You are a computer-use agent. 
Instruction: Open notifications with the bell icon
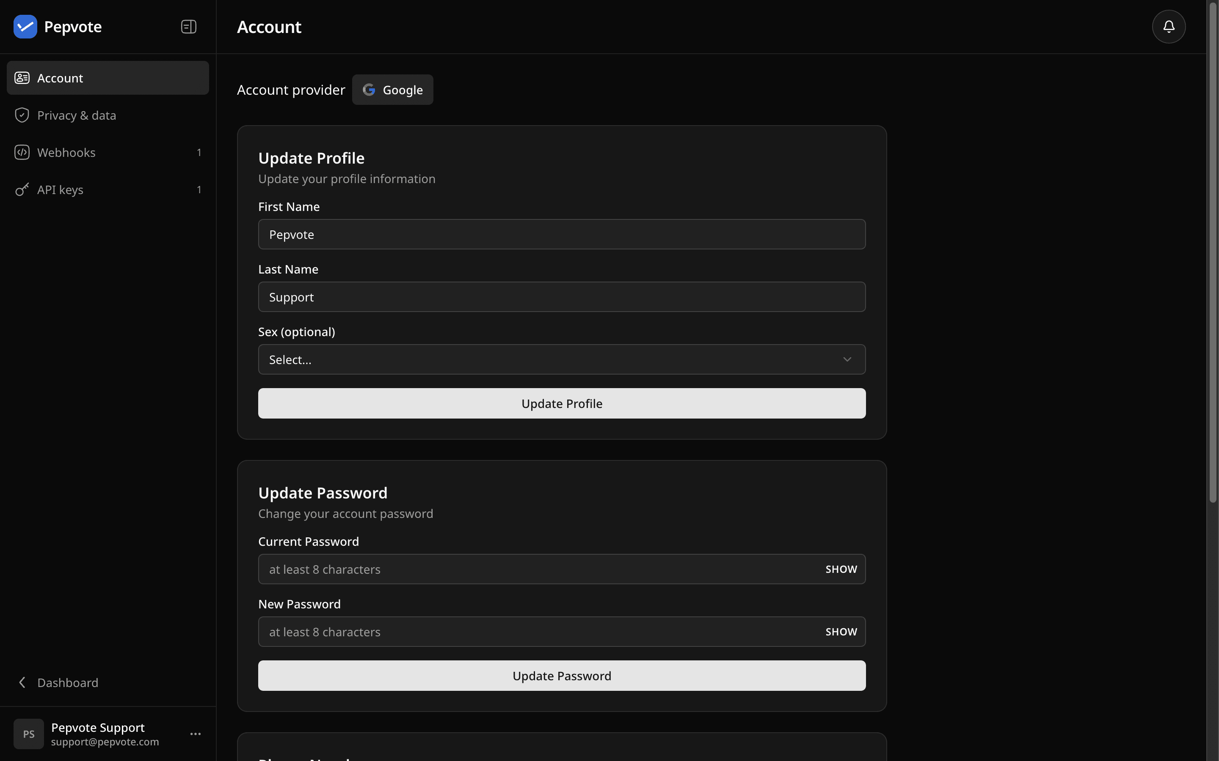click(1169, 27)
